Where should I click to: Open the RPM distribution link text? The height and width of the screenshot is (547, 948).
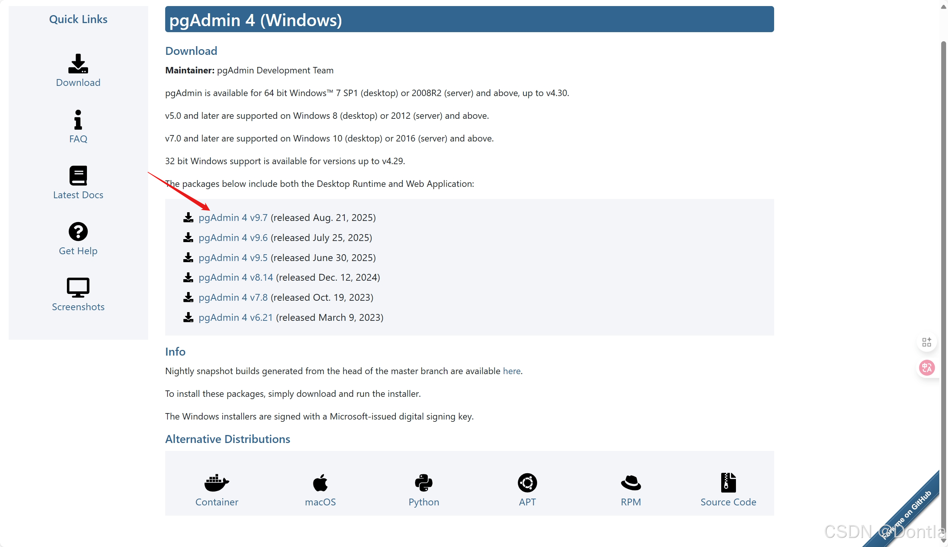[631, 502]
